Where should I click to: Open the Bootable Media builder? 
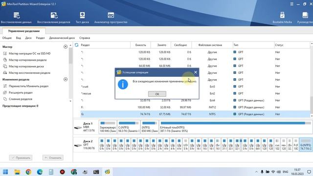click(282, 18)
